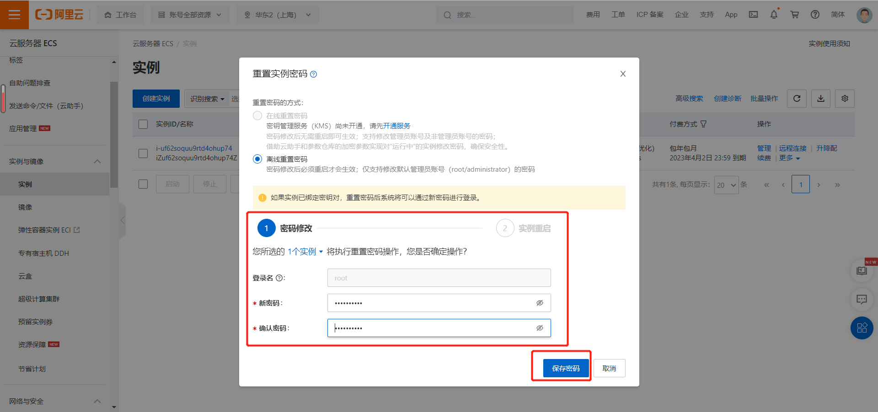This screenshot has width=878, height=412.
Task: Open Cloud Shell terminal icon
Action: click(x=753, y=15)
